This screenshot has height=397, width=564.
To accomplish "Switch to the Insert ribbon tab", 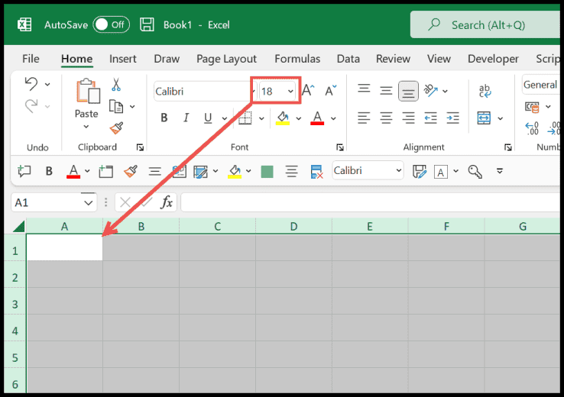I will click(123, 59).
